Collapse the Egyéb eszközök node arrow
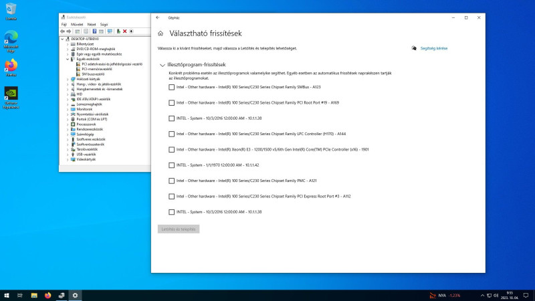This screenshot has width=535, height=301. tap(68, 59)
